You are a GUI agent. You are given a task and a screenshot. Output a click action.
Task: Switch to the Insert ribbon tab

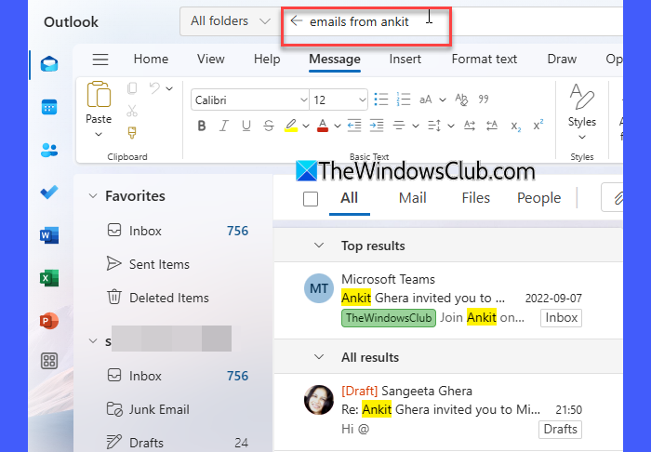405,60
